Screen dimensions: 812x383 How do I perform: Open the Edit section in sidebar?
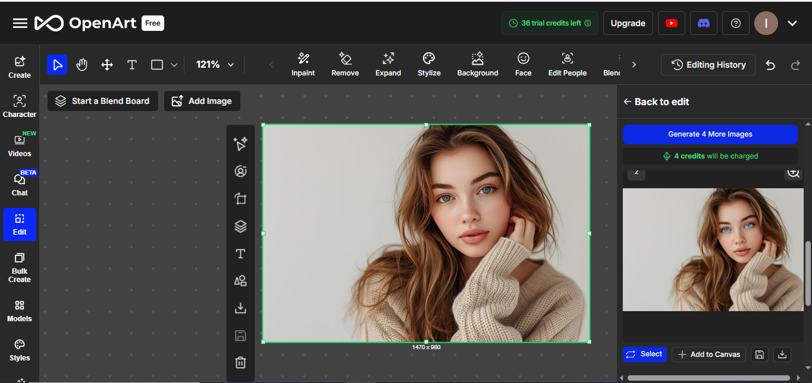point(20,224)
